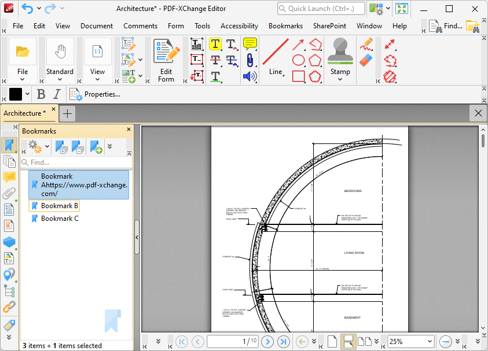The width and height of the screenshot is (488, 351).
Task: Open the Bookmarks menu
Action: point(285,26)
